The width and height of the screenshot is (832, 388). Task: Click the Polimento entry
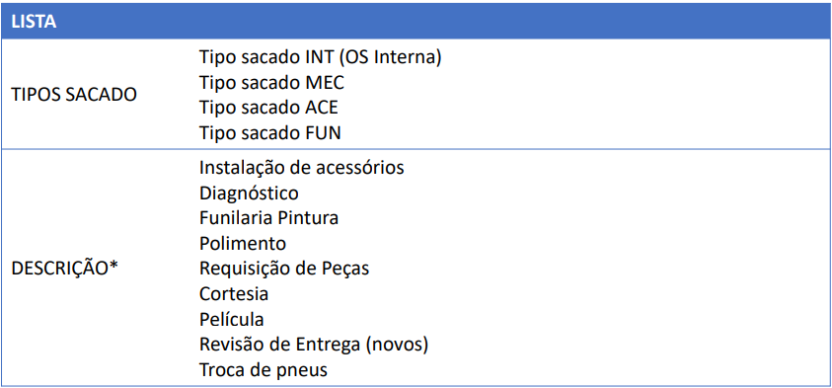[x=243, y=243]
